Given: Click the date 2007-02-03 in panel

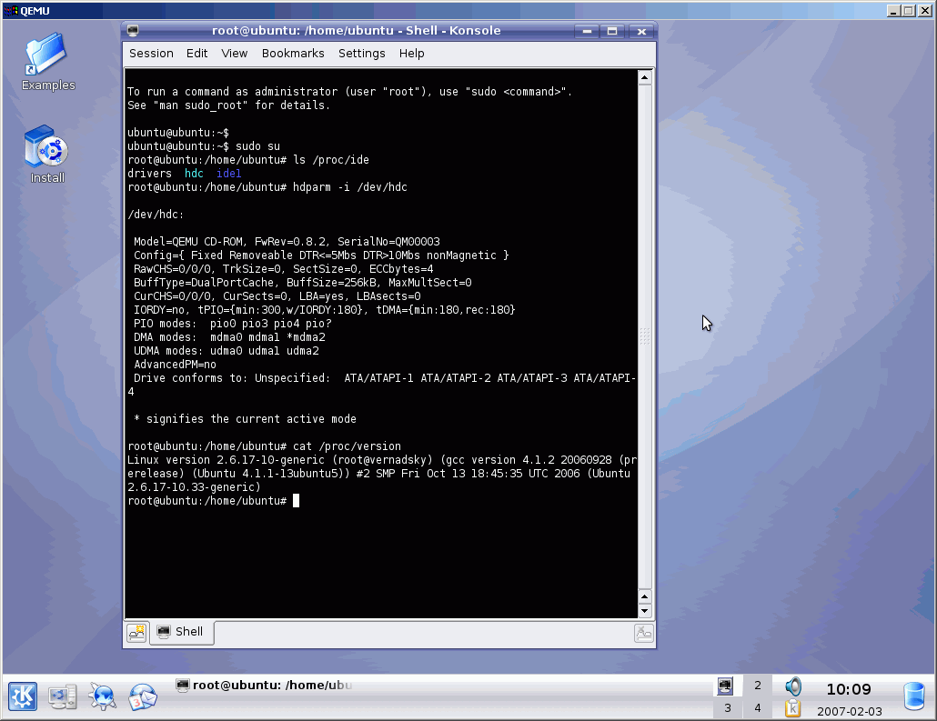Looking at the screenshot, I should click(x=849, y=711).
